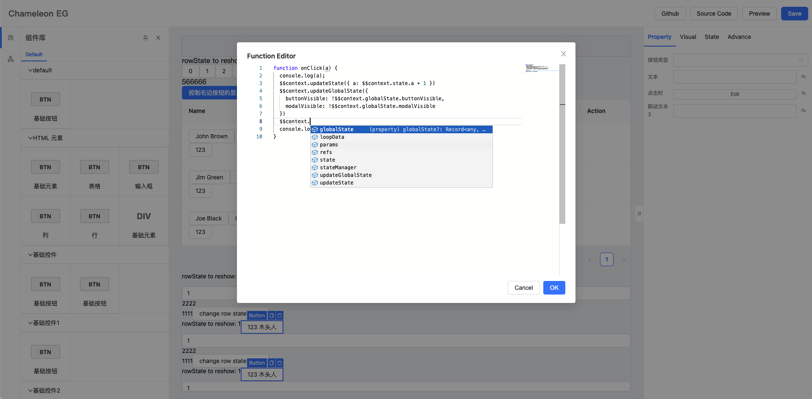812x399 pixels.
Task: Switch to the Advance tab
Action: (x=739, y=37)
